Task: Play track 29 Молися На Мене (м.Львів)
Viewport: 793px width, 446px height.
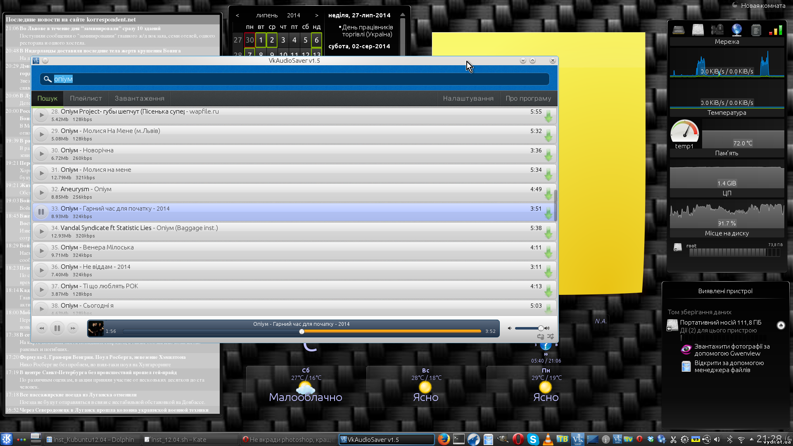Action: tap(41, 135)
